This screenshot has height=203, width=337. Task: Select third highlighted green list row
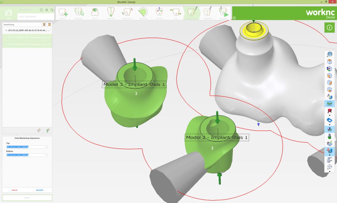pyautogui.click(x=27, y=44)
